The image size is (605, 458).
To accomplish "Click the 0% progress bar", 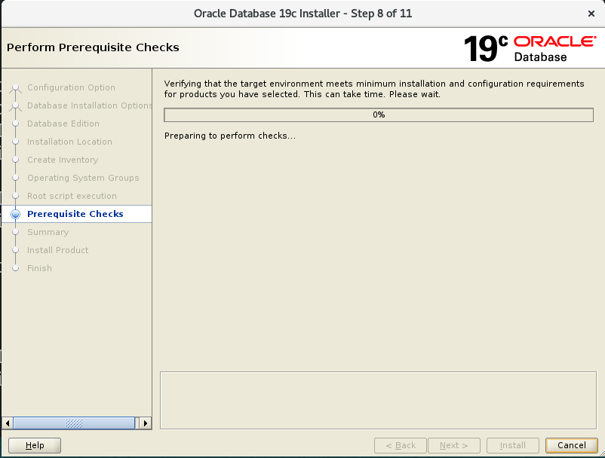I will [x=379, y=114].
